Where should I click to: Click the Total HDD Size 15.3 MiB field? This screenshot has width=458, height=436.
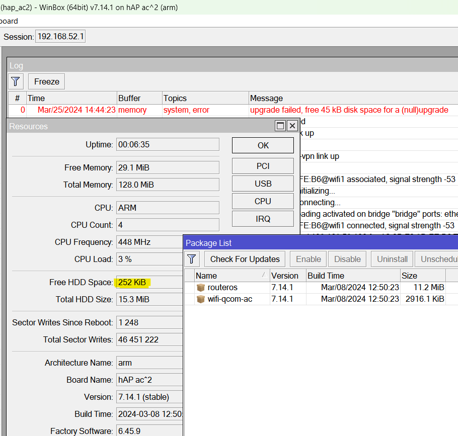[149, 299]
